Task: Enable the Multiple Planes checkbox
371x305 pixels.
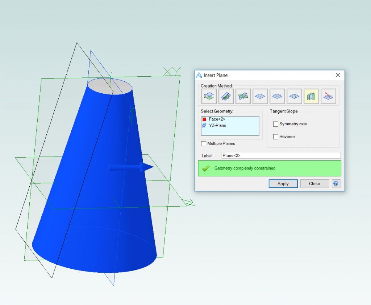Action: coord(204,143)
